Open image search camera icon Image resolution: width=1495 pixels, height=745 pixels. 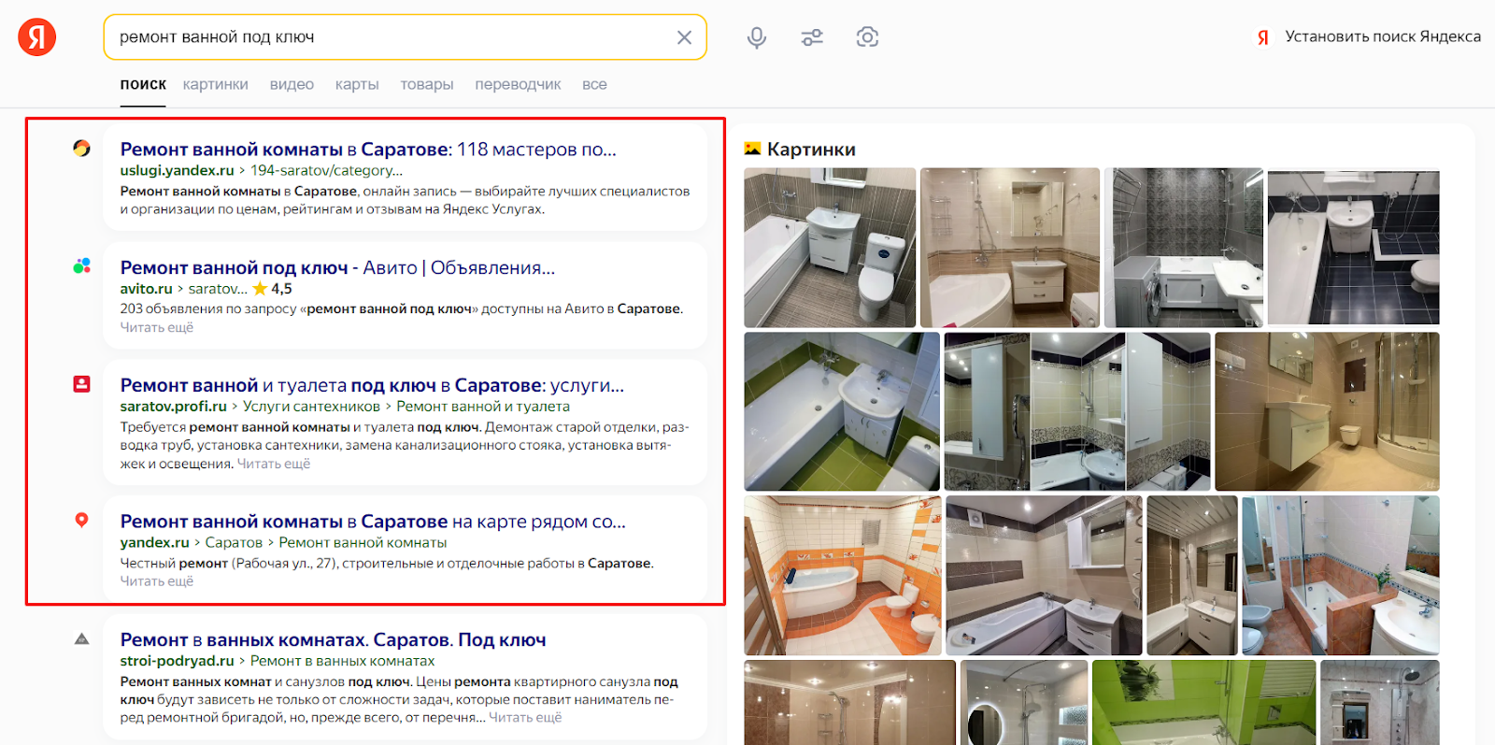tap(867, 37)
